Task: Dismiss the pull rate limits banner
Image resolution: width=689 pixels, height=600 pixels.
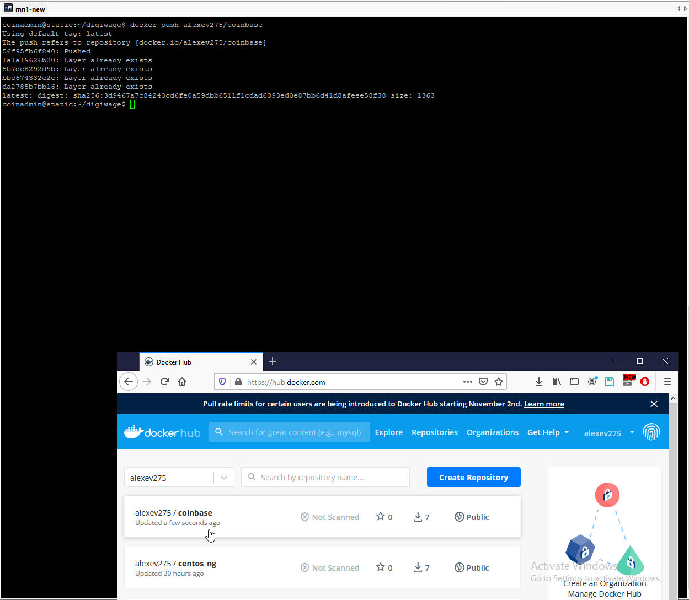Action: pos(654,404)
